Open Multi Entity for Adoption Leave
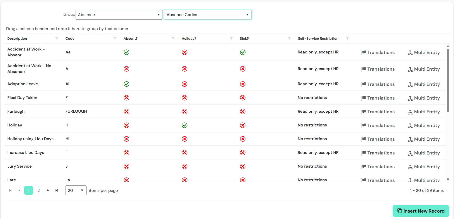Viewport: 454px width, 219px height. click(424, 84)
